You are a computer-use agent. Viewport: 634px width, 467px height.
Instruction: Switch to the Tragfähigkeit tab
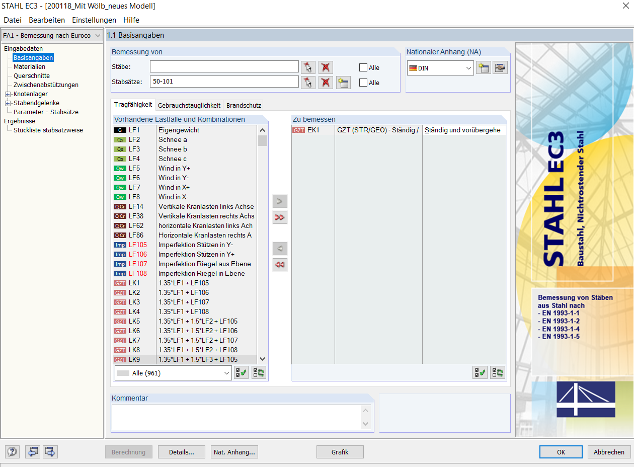coord(133,105)
